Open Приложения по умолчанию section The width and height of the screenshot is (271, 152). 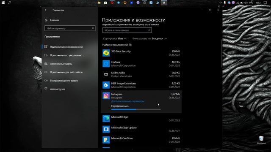click(63, 55)
